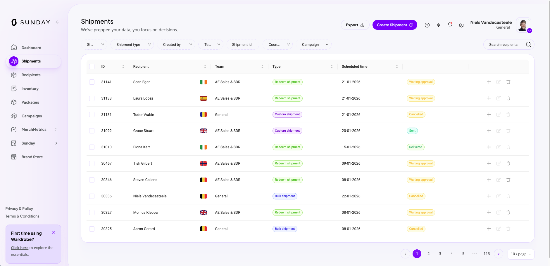550x266 pixels.
Task: Jump to the next page with the arrow
Action: coord(499,254)
